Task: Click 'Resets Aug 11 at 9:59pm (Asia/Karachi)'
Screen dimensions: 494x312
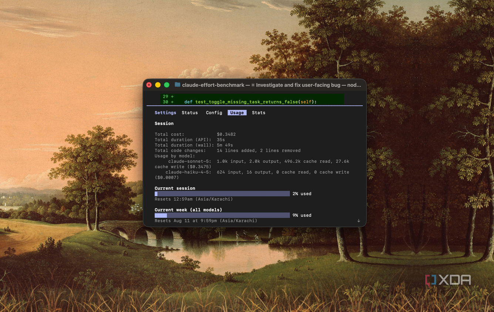Action: tap(206, 221)
